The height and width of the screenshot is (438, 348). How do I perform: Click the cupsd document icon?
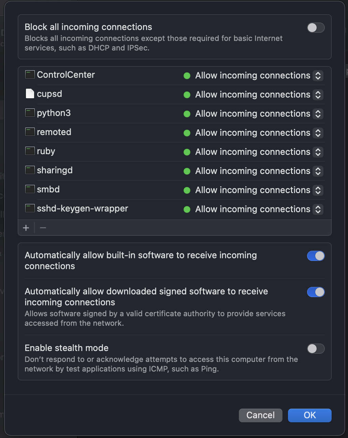pos(30,93)
